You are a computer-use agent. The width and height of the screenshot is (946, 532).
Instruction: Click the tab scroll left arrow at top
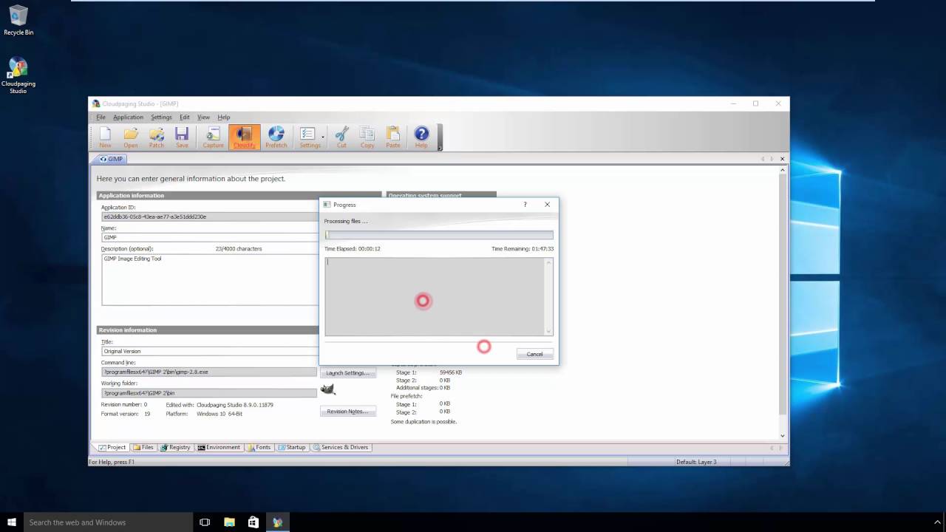pos(763,159)
